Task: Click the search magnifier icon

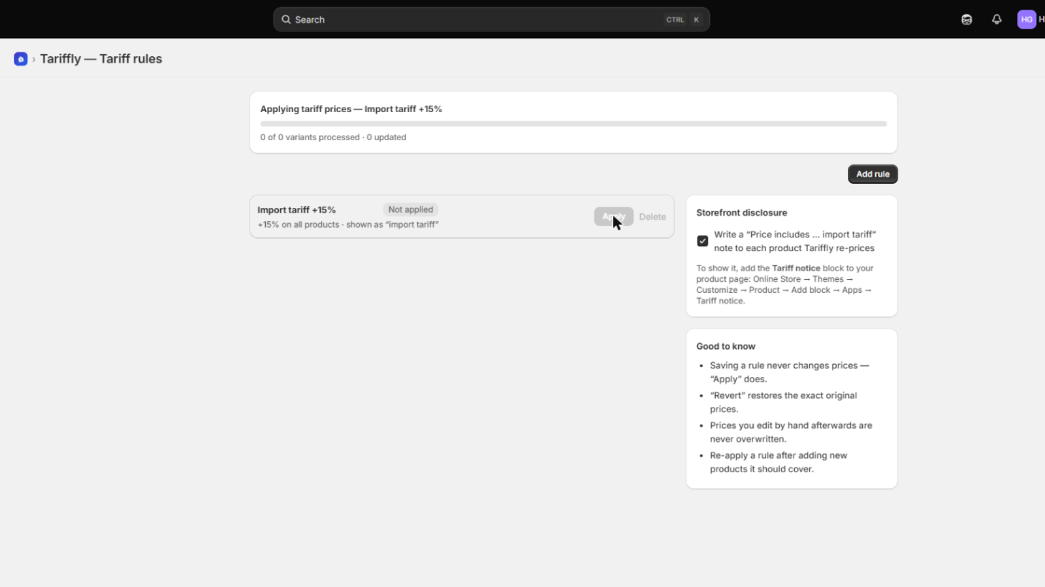Action: tap(286, 20)
